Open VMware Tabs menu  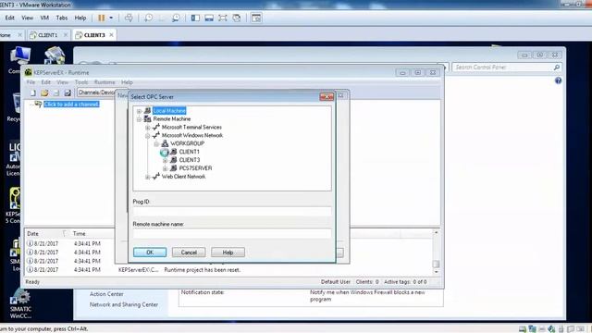[62, 18]
